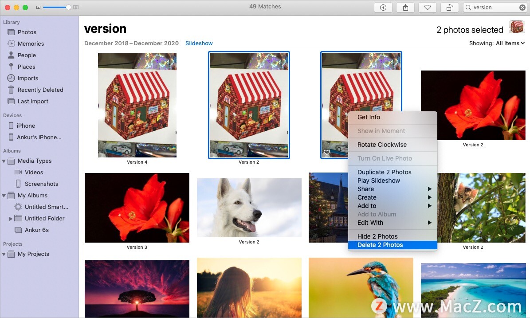530x318 pixels.
Task: Click the Favorite heart toolbar button
Action: 427,8
